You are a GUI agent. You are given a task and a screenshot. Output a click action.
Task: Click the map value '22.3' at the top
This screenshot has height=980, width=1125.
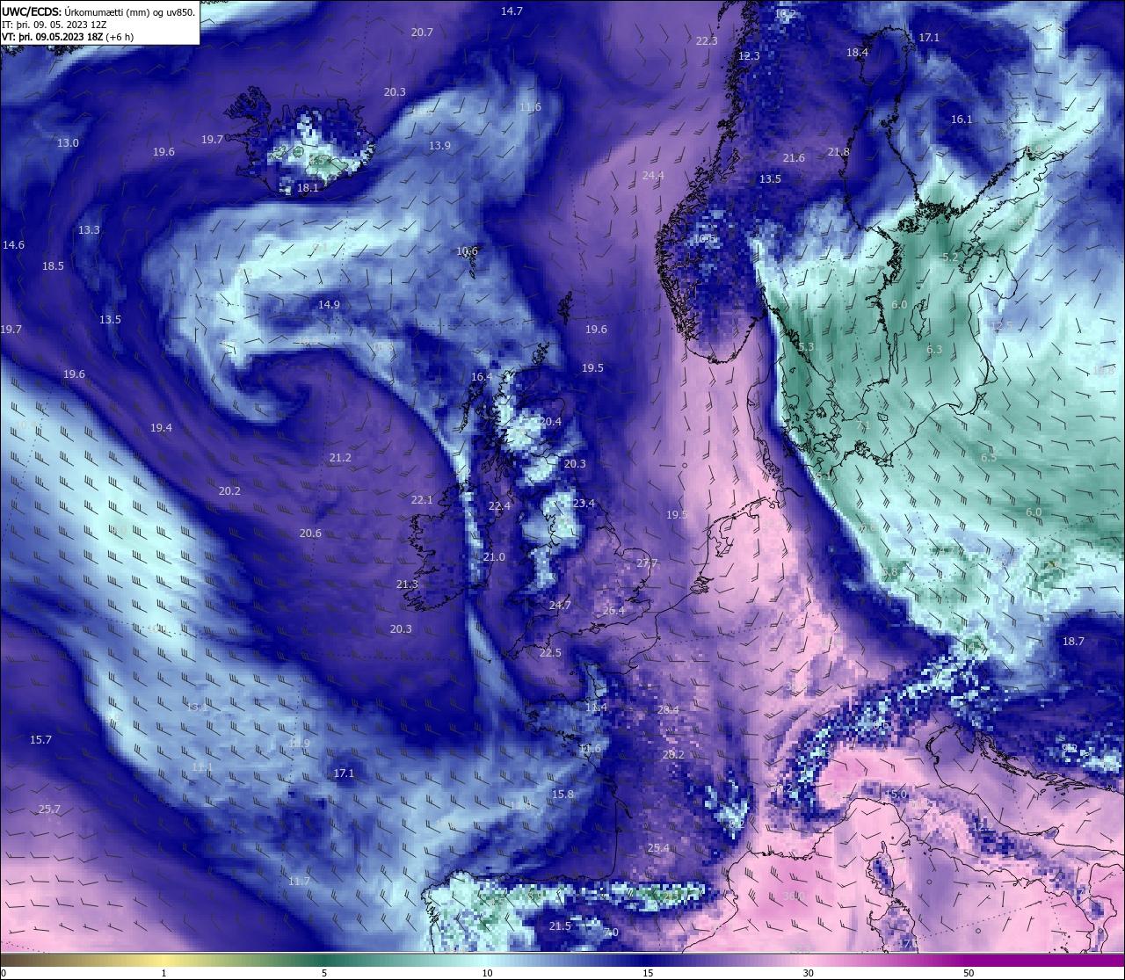[707, 41]
